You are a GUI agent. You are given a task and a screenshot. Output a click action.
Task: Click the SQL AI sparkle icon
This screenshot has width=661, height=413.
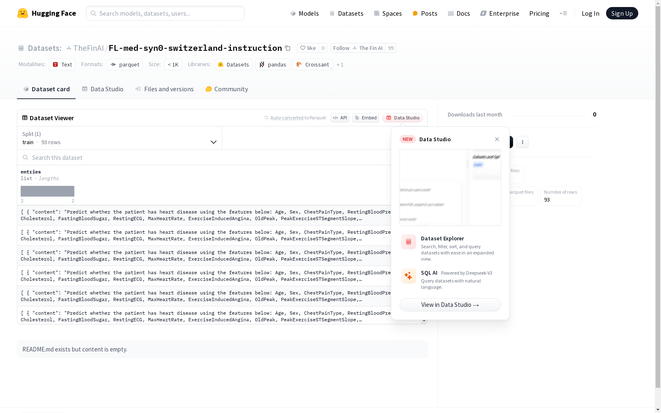[x=409, y=276]
